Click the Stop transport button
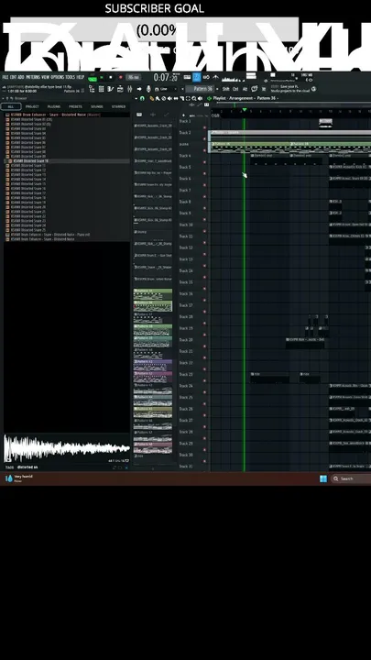 pyautogui.click(x=111, y=77)
